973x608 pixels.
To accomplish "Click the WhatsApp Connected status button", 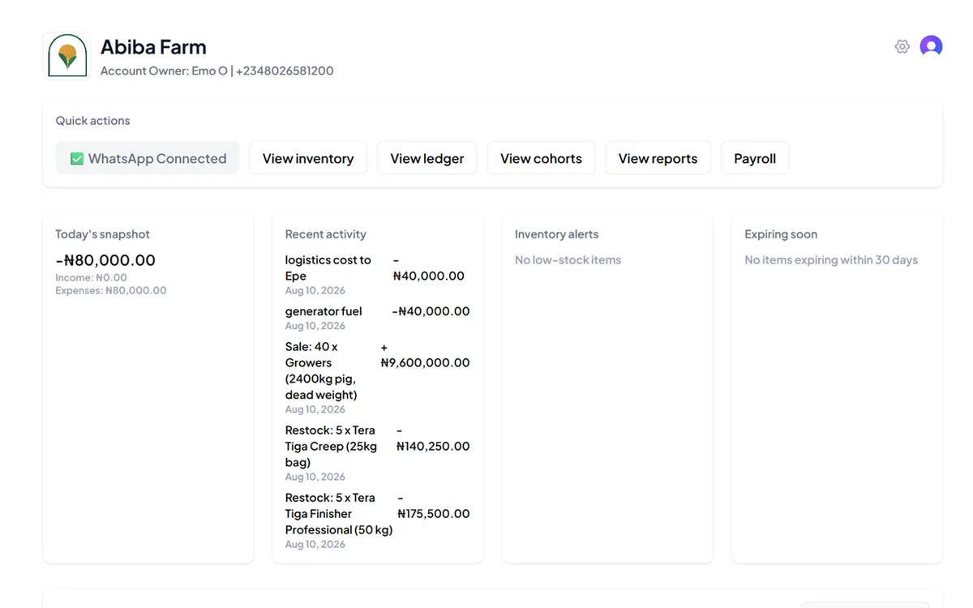I will [148, 158].
